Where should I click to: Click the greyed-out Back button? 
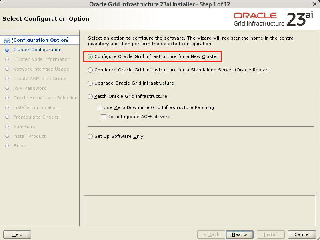[x=211, y=234]
